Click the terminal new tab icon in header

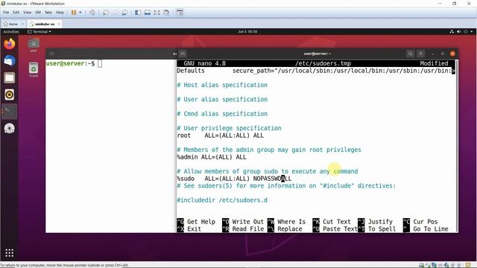(x=183, y=54)
